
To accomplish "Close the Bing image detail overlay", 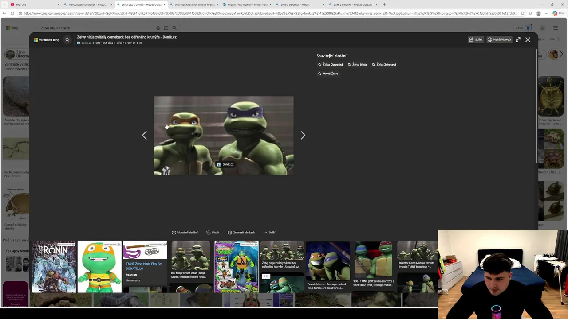I will click(x=528, y=39).
